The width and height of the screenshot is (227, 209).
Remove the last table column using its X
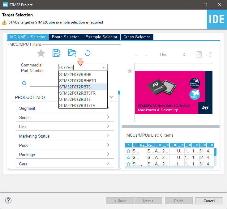click(212, 145)
